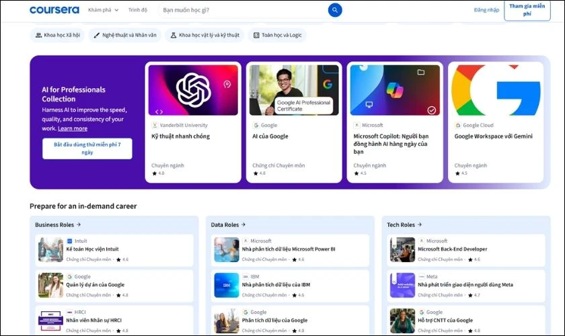Open 'Google Workspace với Gemini' course title

coord(493,136)
